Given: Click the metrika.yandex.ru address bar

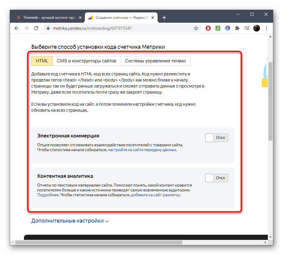Looking at the screenshot, I should click(118, 28).
